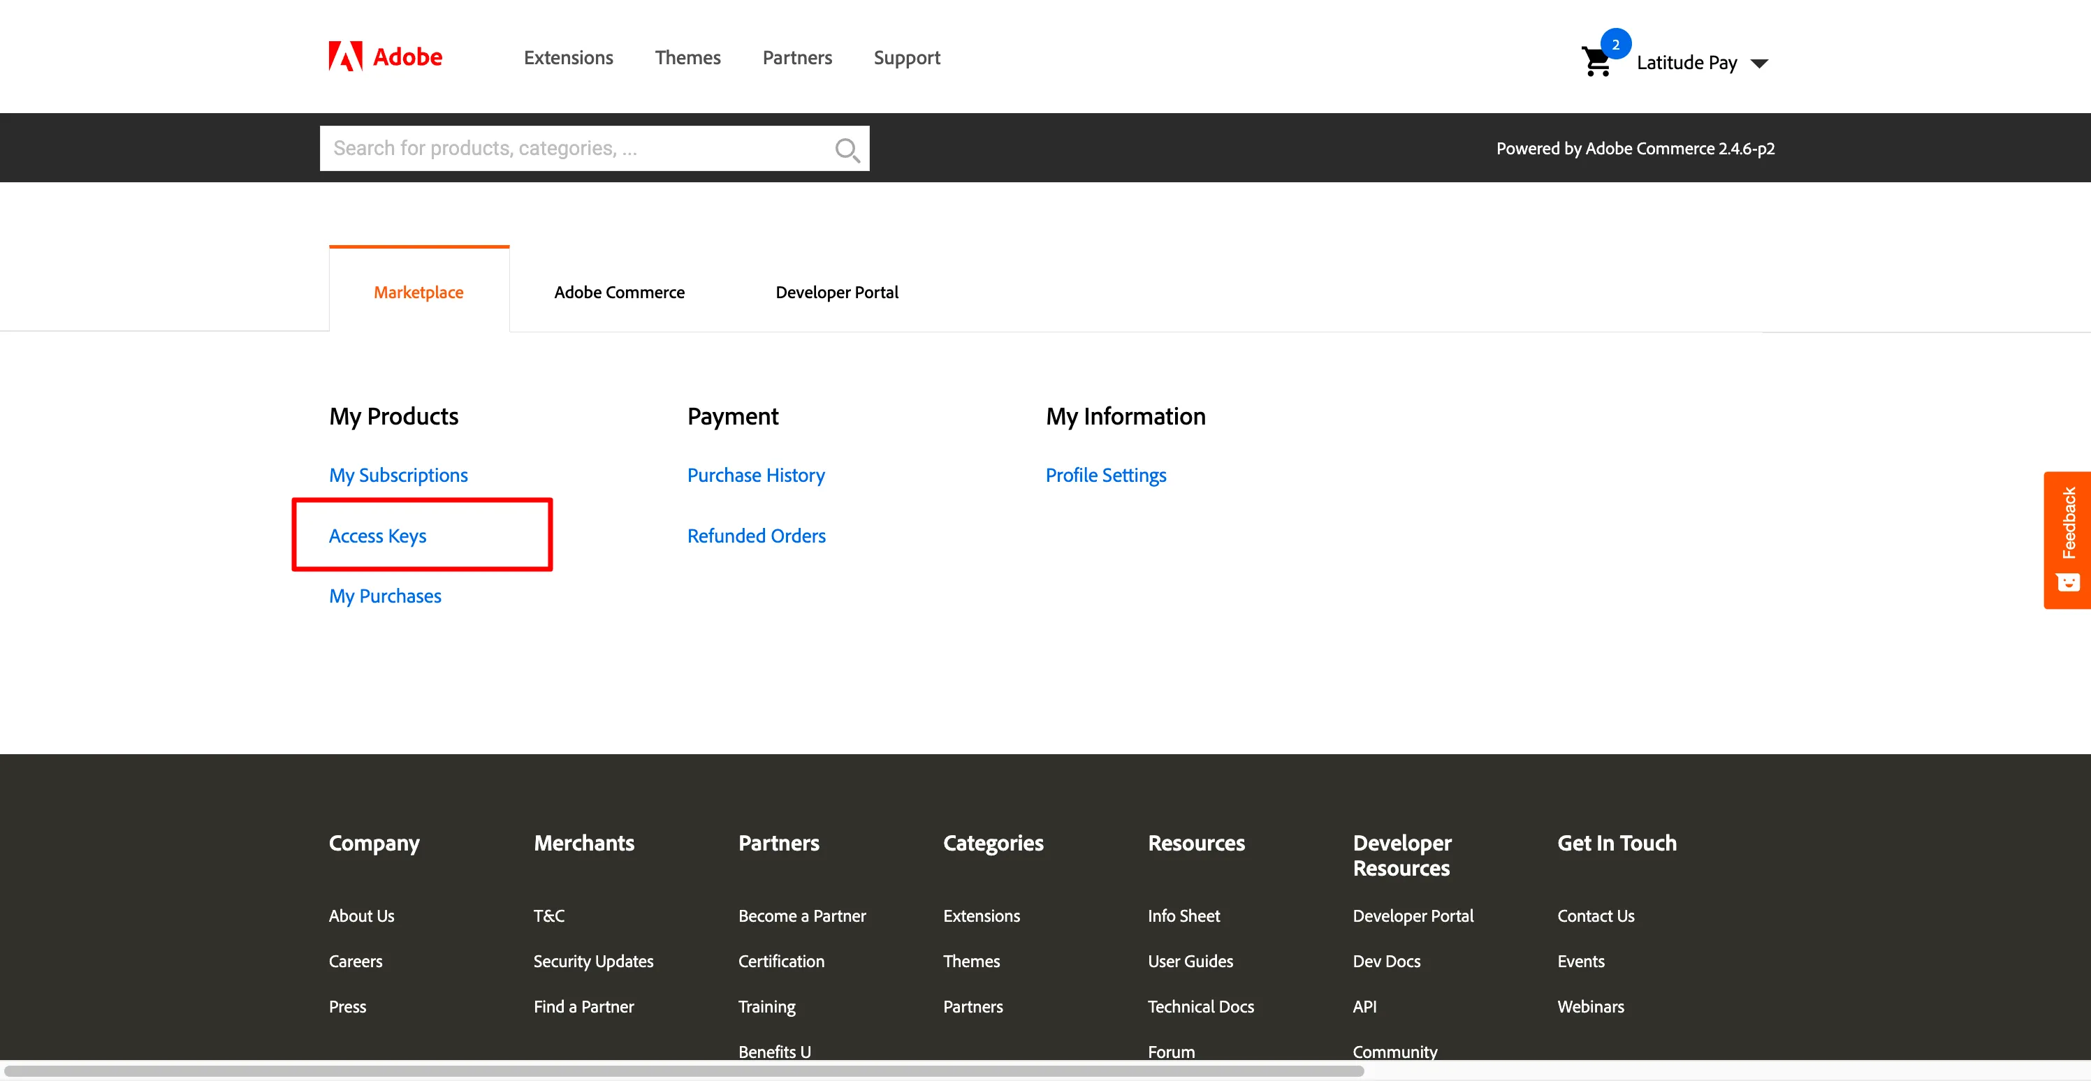Expand the Latitude Pay account dropdown
Screen dimensions: 2091x1081
[x=1702, y=62]
